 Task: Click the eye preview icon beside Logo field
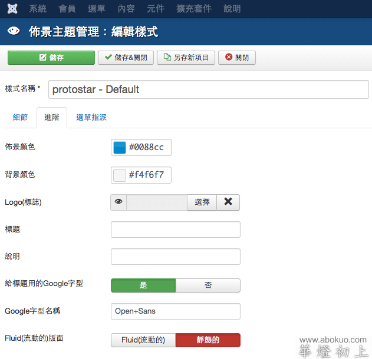click(x=118, y=202)
